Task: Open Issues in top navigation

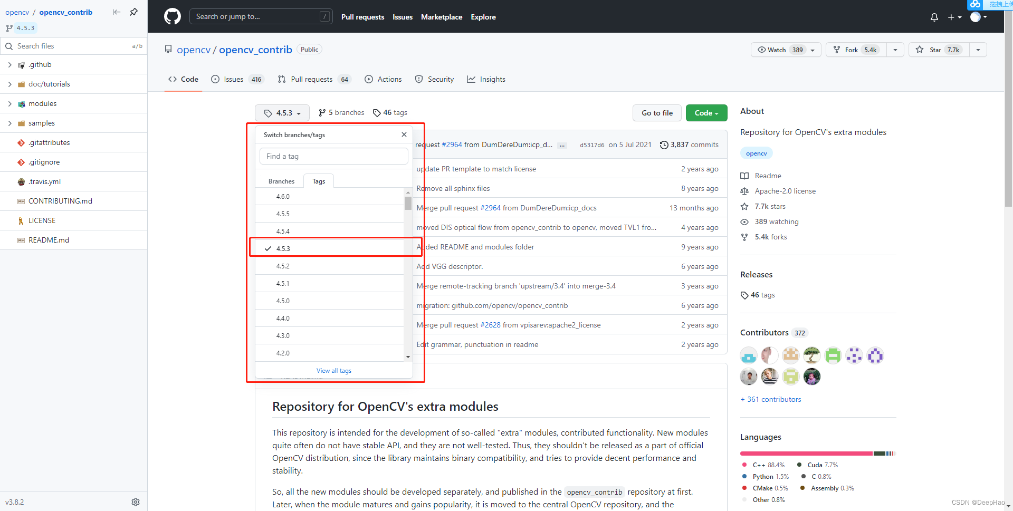Action: click(x=403, y=17)
